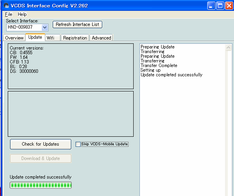Click 'Update completed successfully' status above progress bar
The width and height of the screenshot is (234, 196).
coord(41,177)
